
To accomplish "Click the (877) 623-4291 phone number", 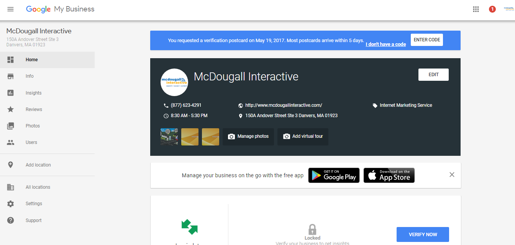I will (x=186, y=105).
